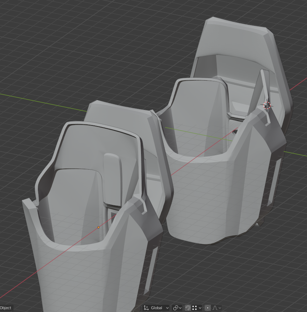Open the proportional editing falloff dropdown
Image resolution: width=307 pixels, height=312 pixels.
(217, 308)
